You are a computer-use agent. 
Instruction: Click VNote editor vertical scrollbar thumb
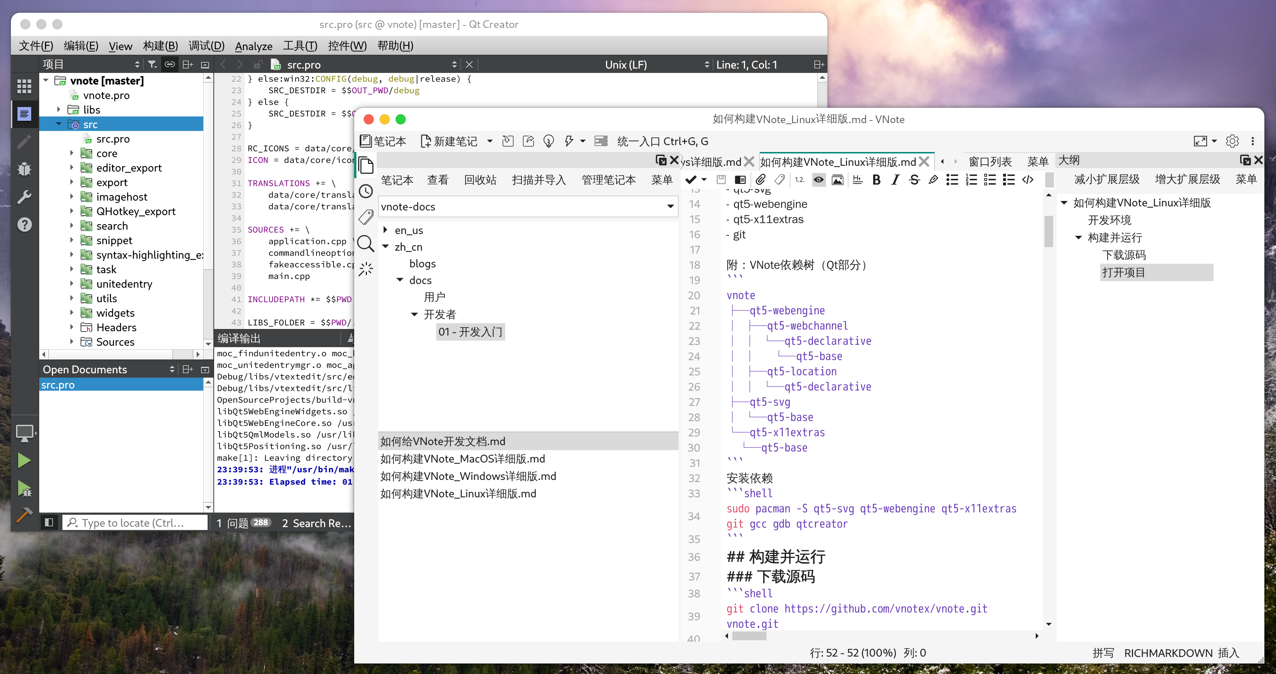tap(1048, 231)
